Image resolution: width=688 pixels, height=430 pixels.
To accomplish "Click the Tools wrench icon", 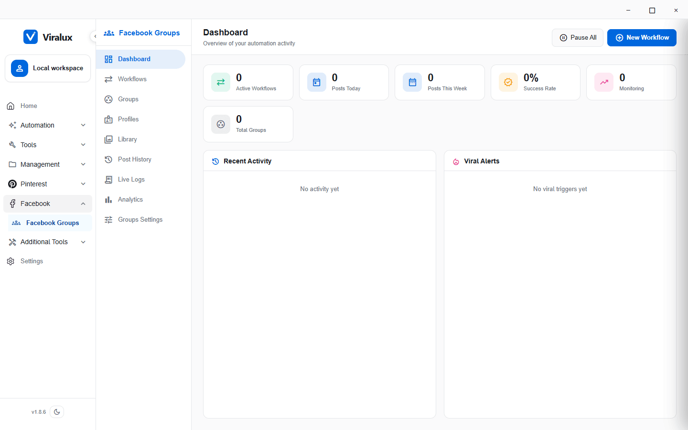I will pos(12,145).
